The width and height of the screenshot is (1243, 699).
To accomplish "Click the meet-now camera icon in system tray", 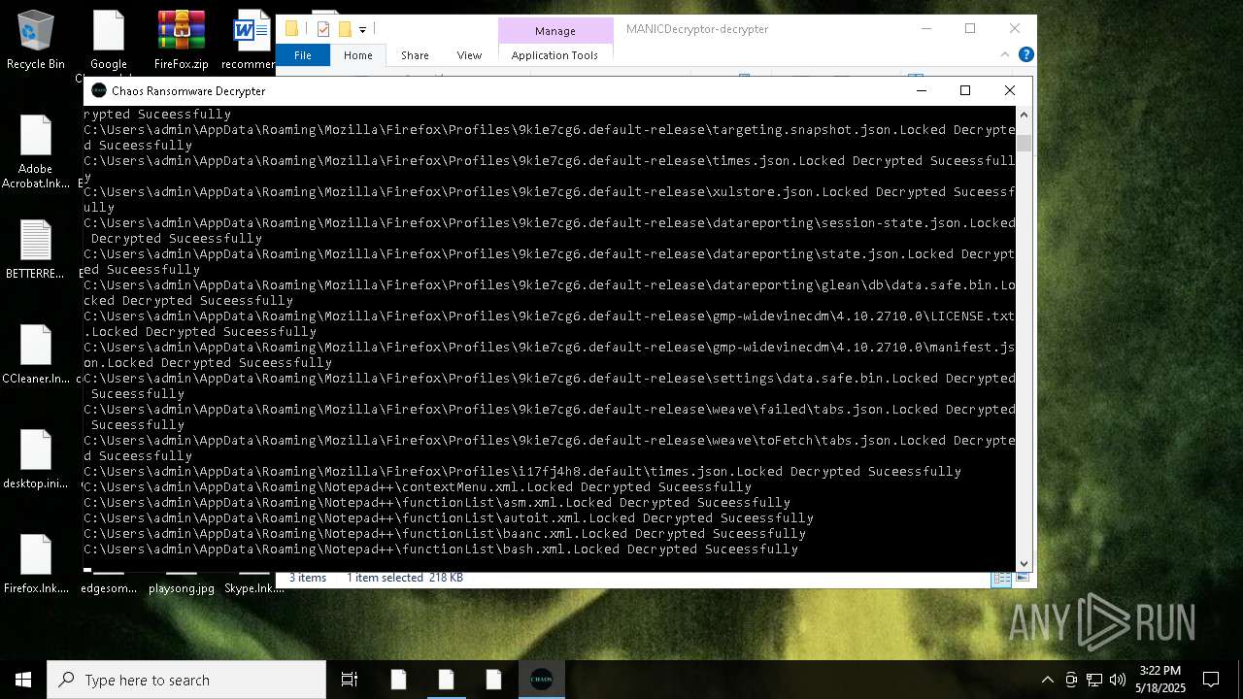I will click(1071, 680).
